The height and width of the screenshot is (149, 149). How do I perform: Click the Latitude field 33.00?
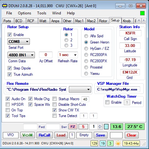click(130, 46)
